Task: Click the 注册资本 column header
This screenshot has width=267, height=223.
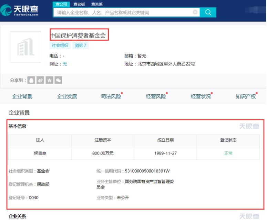Action: 103,140
